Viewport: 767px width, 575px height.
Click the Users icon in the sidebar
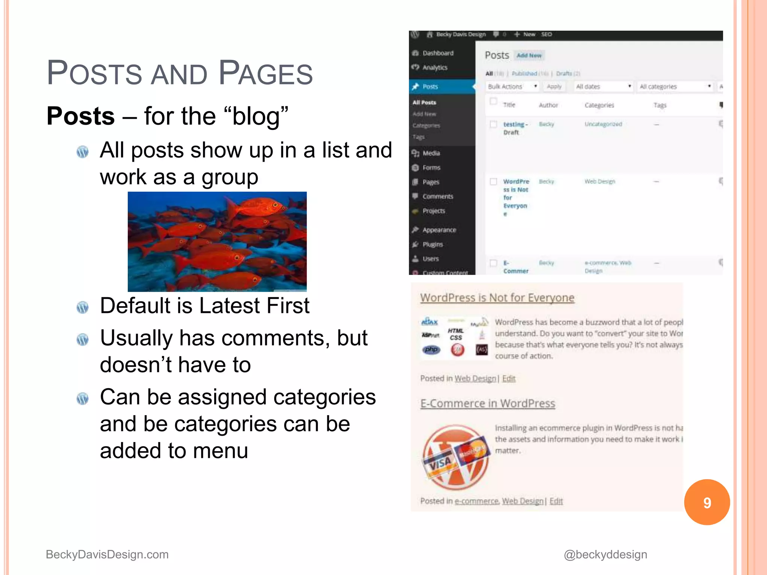tap(415, 259)
